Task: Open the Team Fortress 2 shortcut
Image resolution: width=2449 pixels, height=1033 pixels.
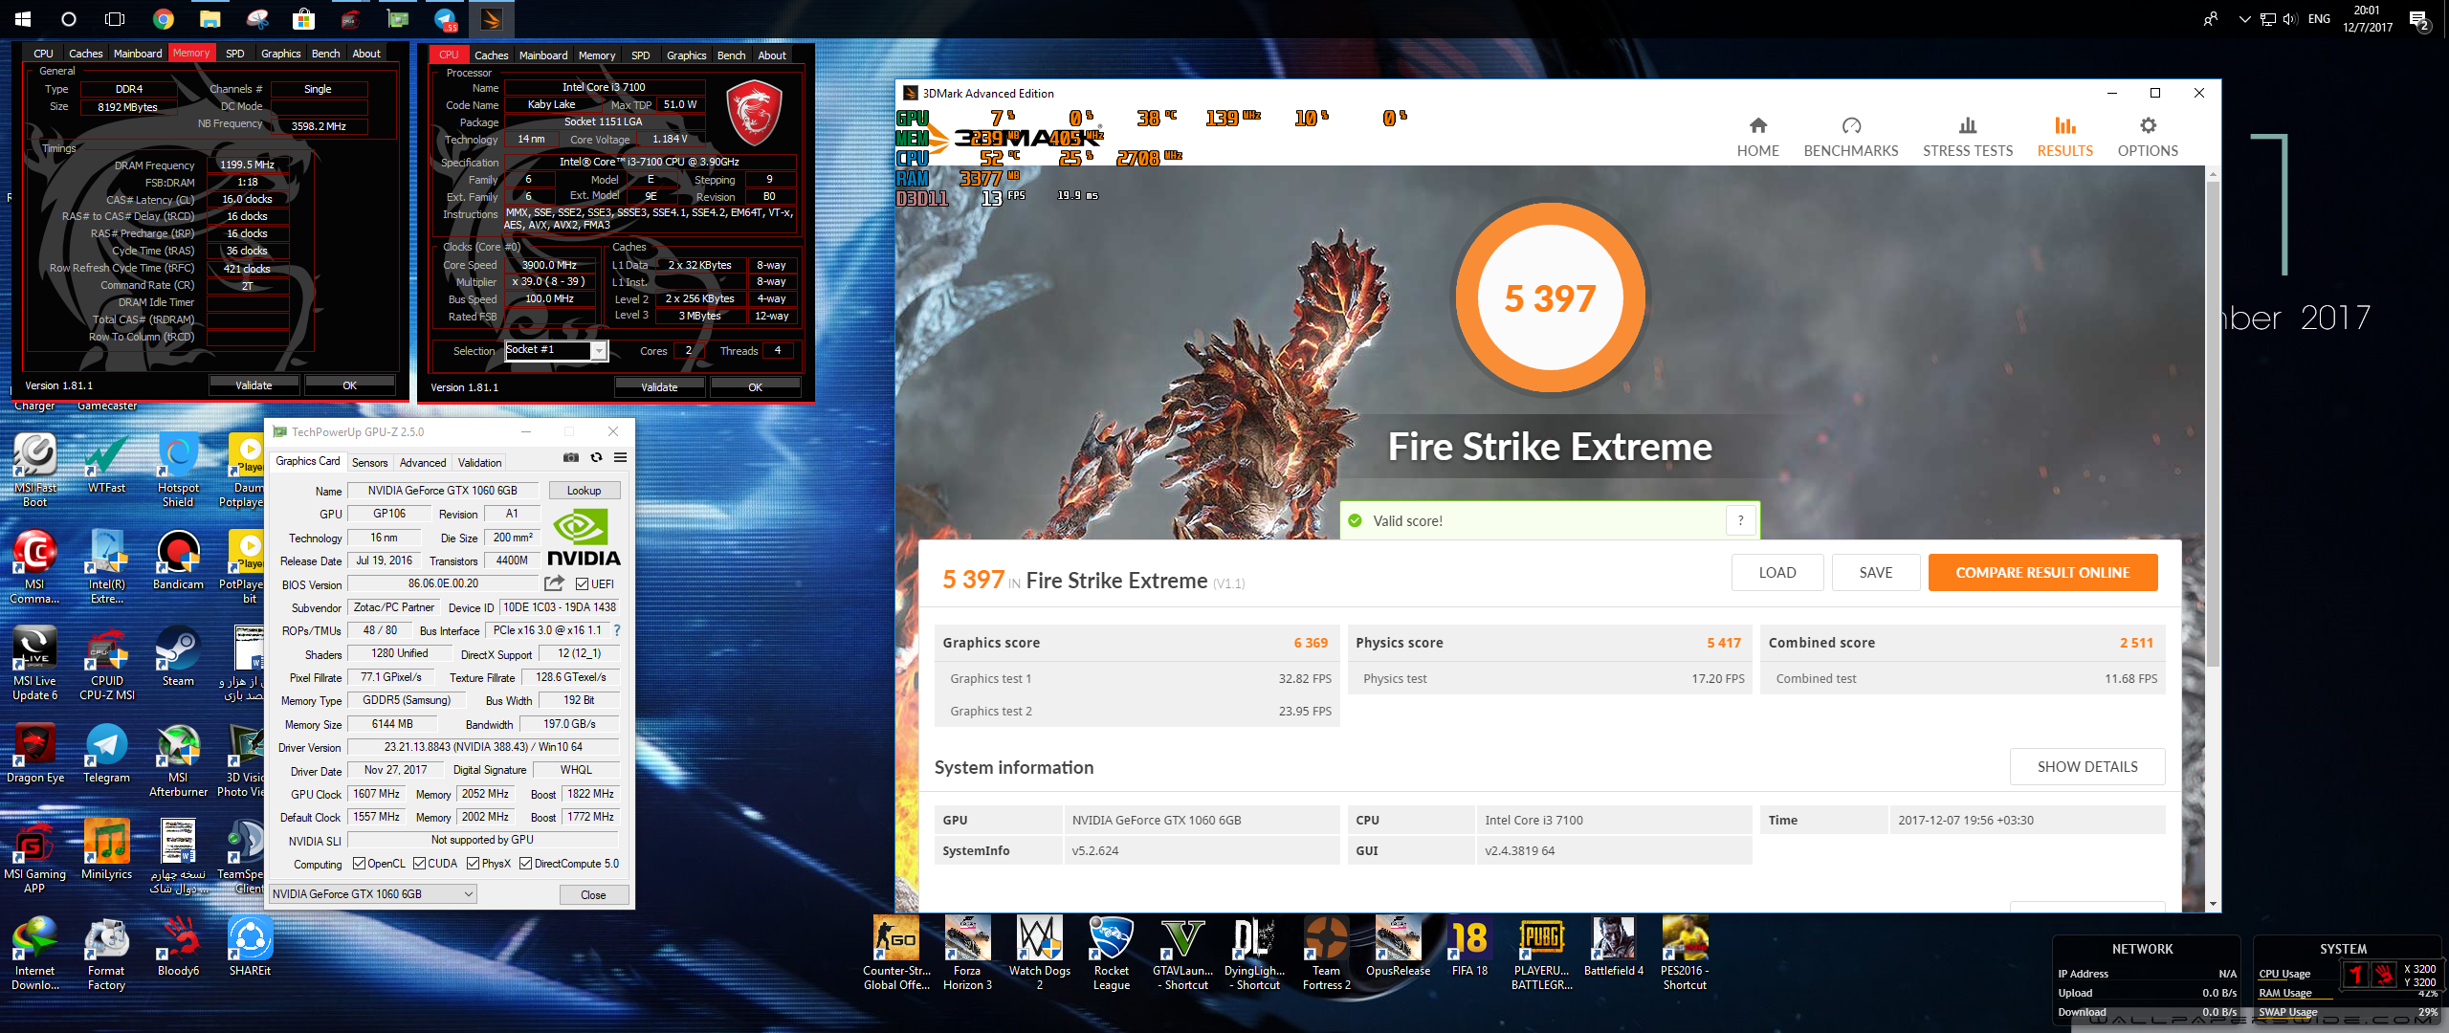Action: (x=1326, y=953)
